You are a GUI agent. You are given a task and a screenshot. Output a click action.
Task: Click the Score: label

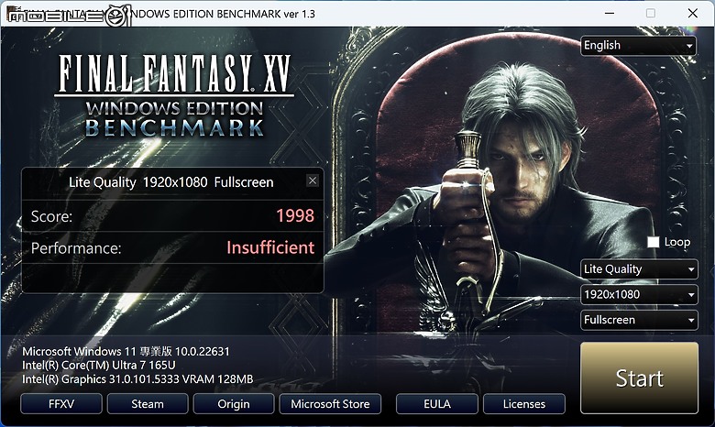51,216
